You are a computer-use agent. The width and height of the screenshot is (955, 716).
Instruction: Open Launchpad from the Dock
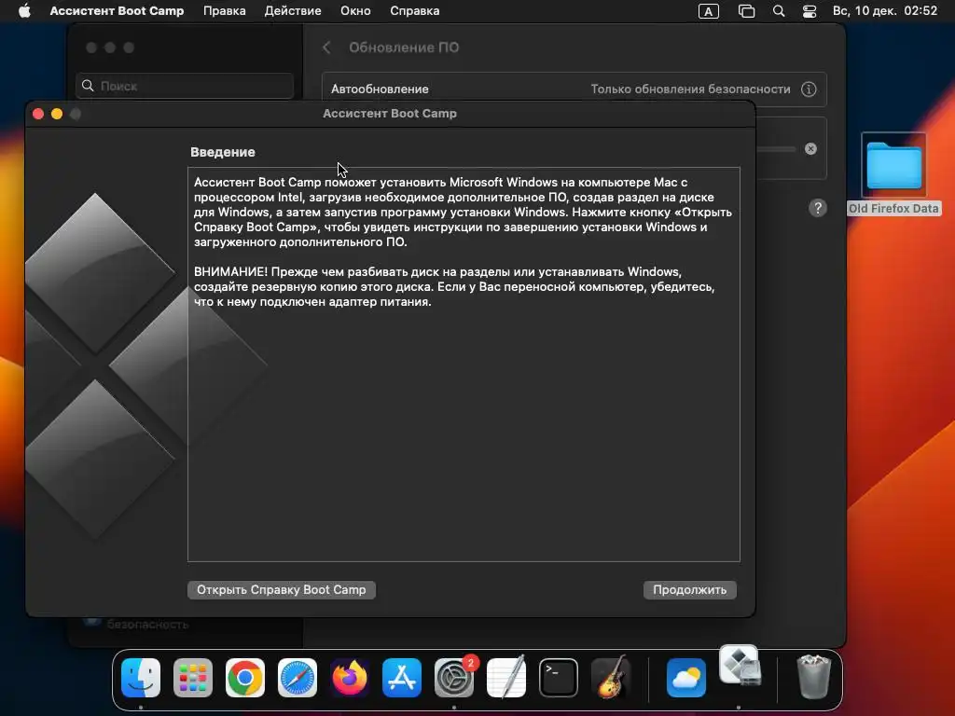(x=193, y=678)
